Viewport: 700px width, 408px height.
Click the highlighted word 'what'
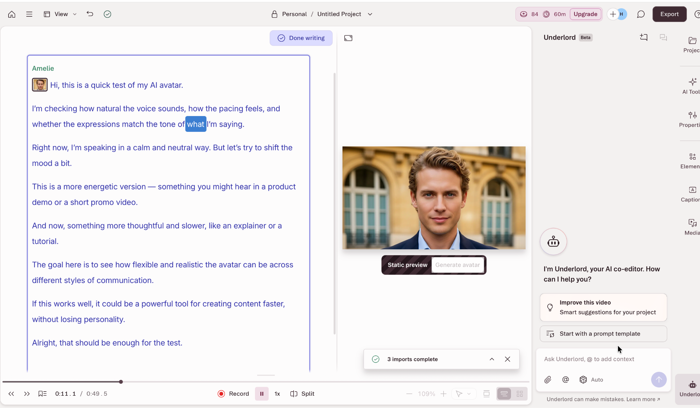(196, 124)
